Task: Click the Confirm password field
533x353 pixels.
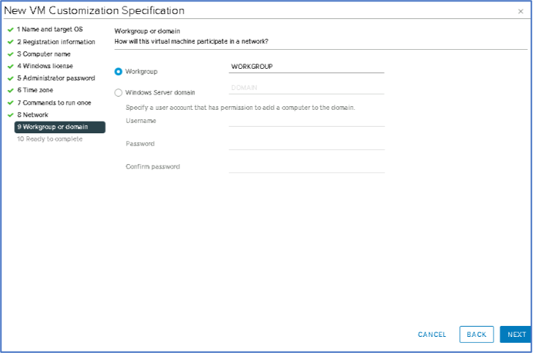Action: (x=306, y=166)
